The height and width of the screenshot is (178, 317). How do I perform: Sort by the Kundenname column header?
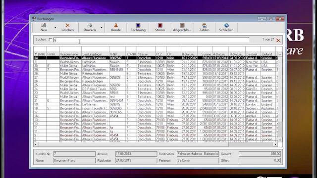(x=70, y=54)
